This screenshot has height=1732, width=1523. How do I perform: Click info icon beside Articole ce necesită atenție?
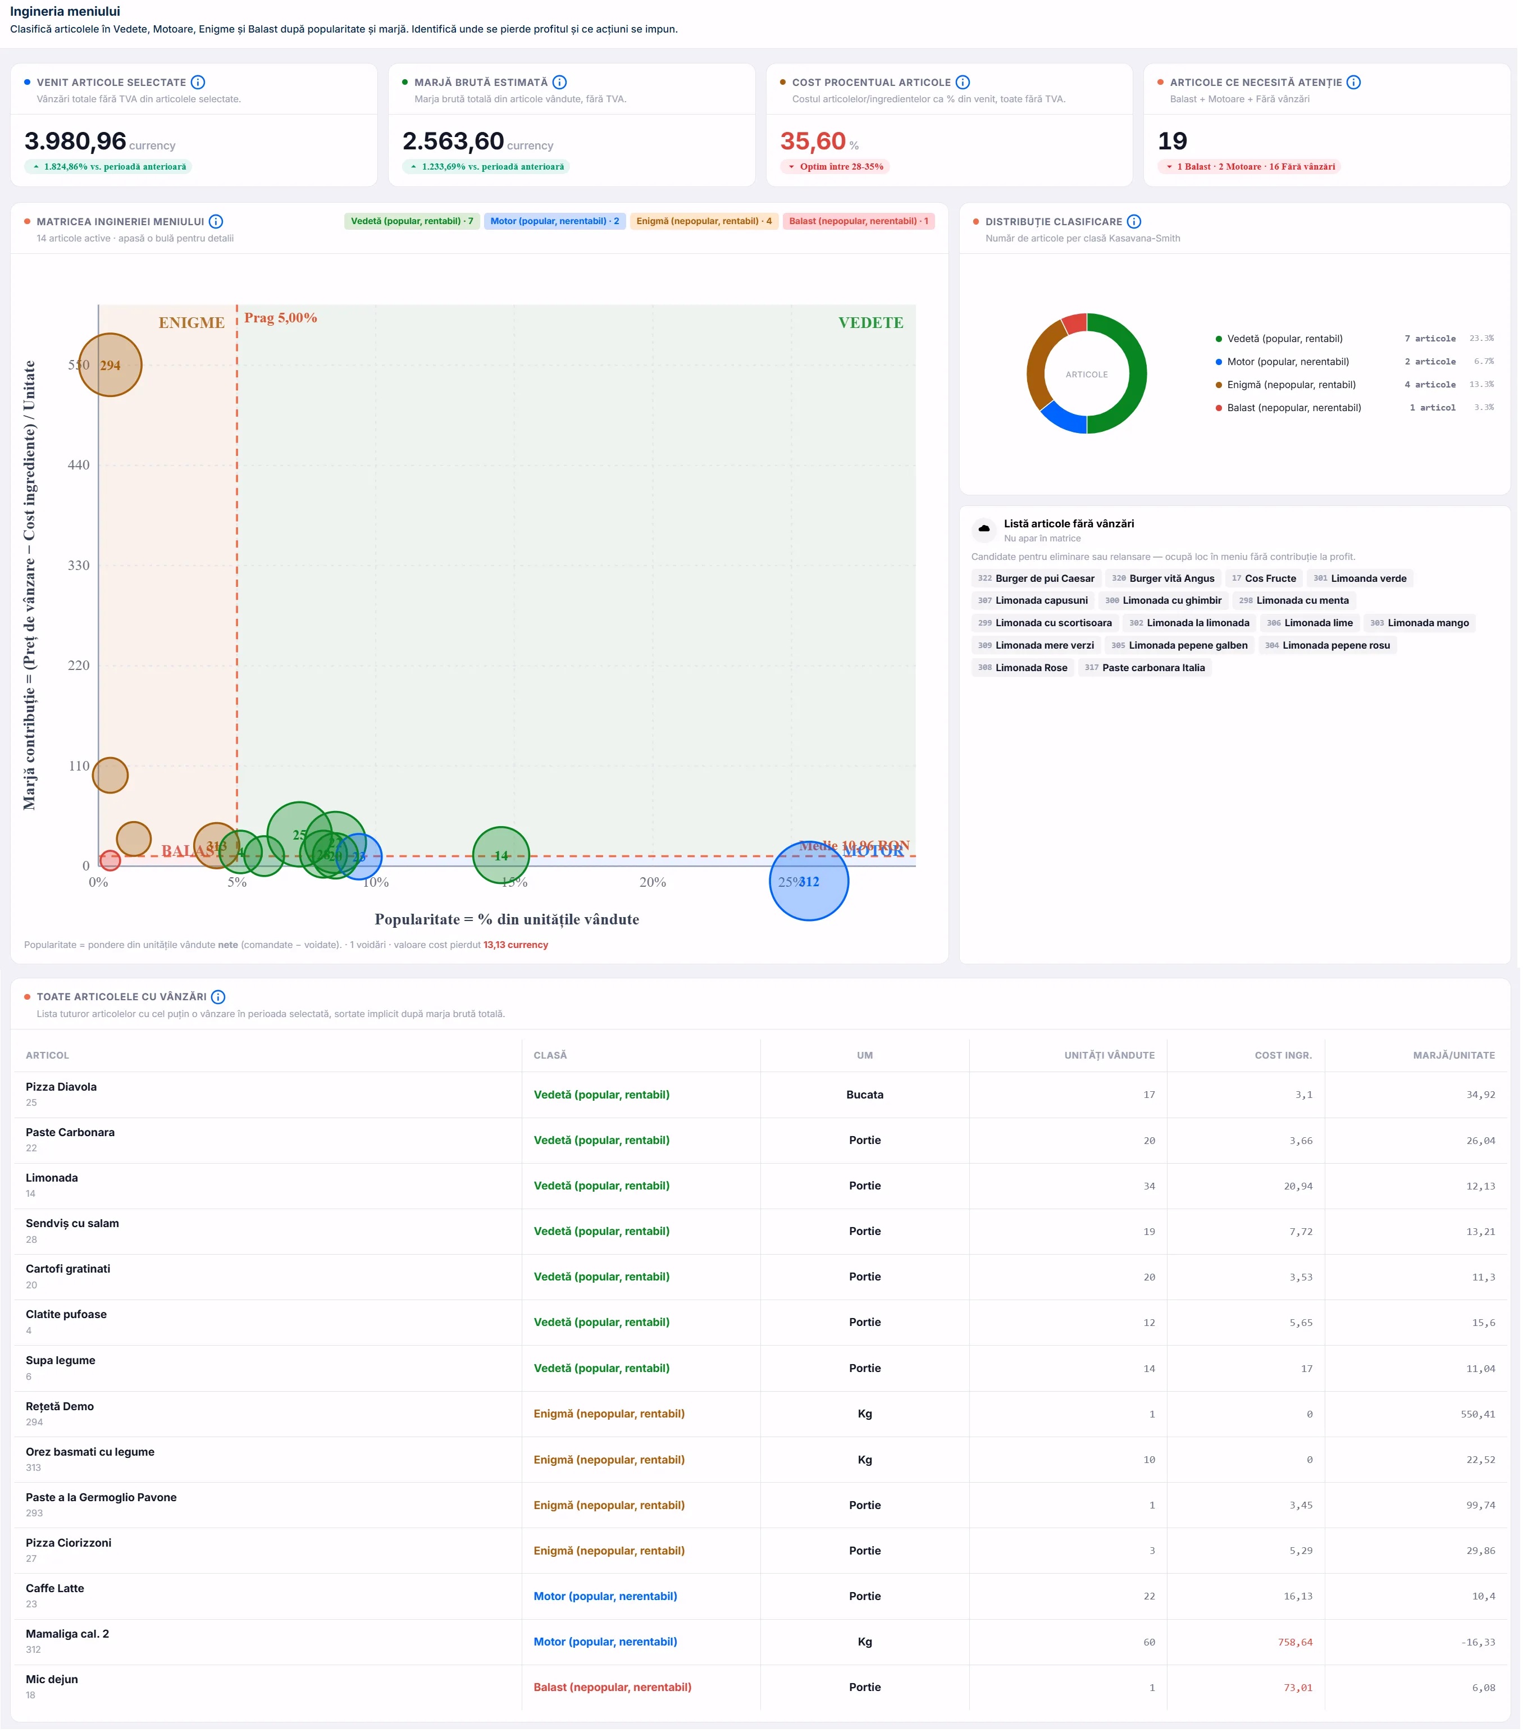(1353, 82)
